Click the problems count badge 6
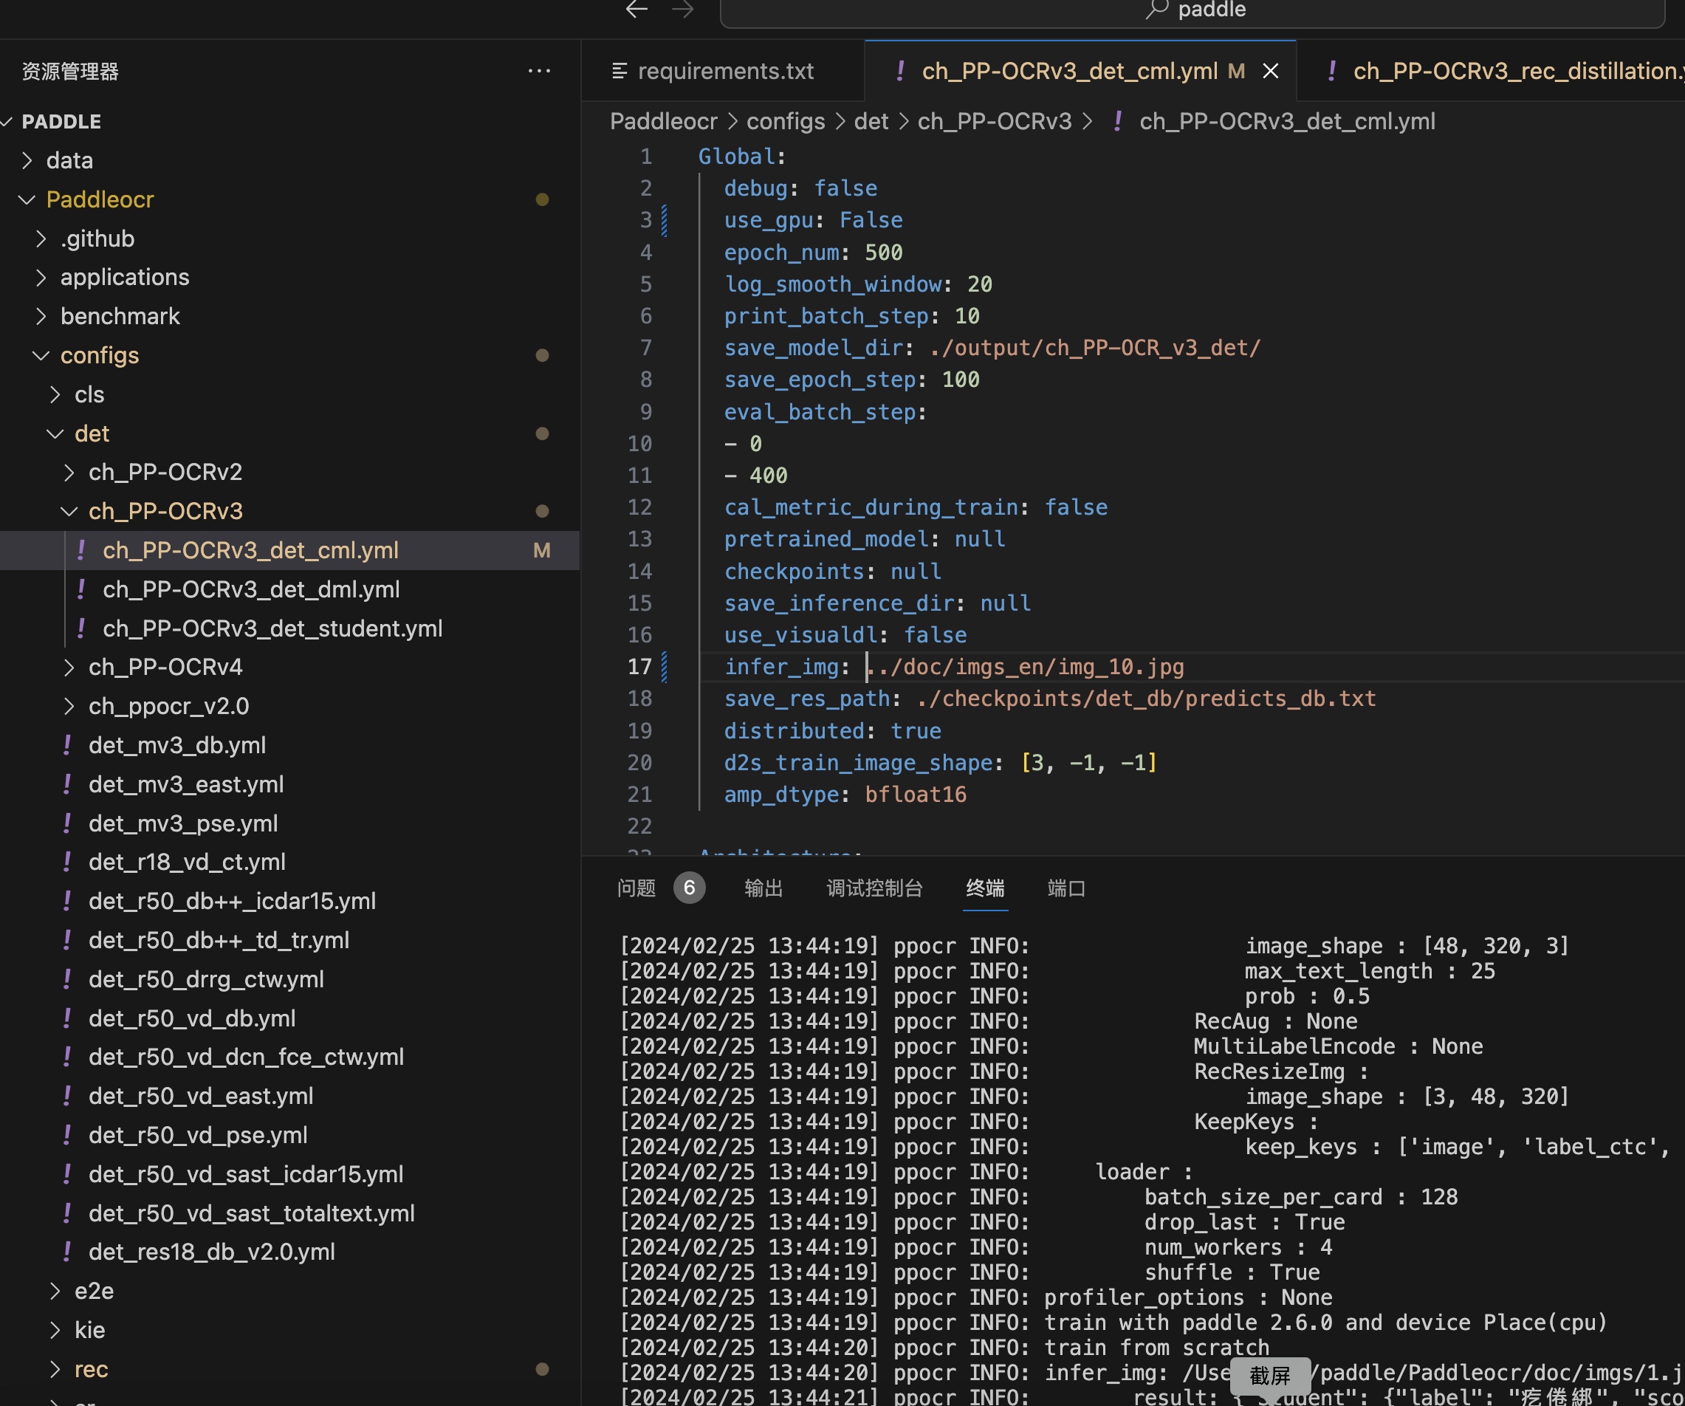 [x=689, y=888]
